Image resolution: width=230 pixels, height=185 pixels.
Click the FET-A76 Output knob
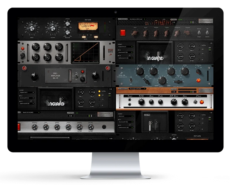[x=53, y=28]
